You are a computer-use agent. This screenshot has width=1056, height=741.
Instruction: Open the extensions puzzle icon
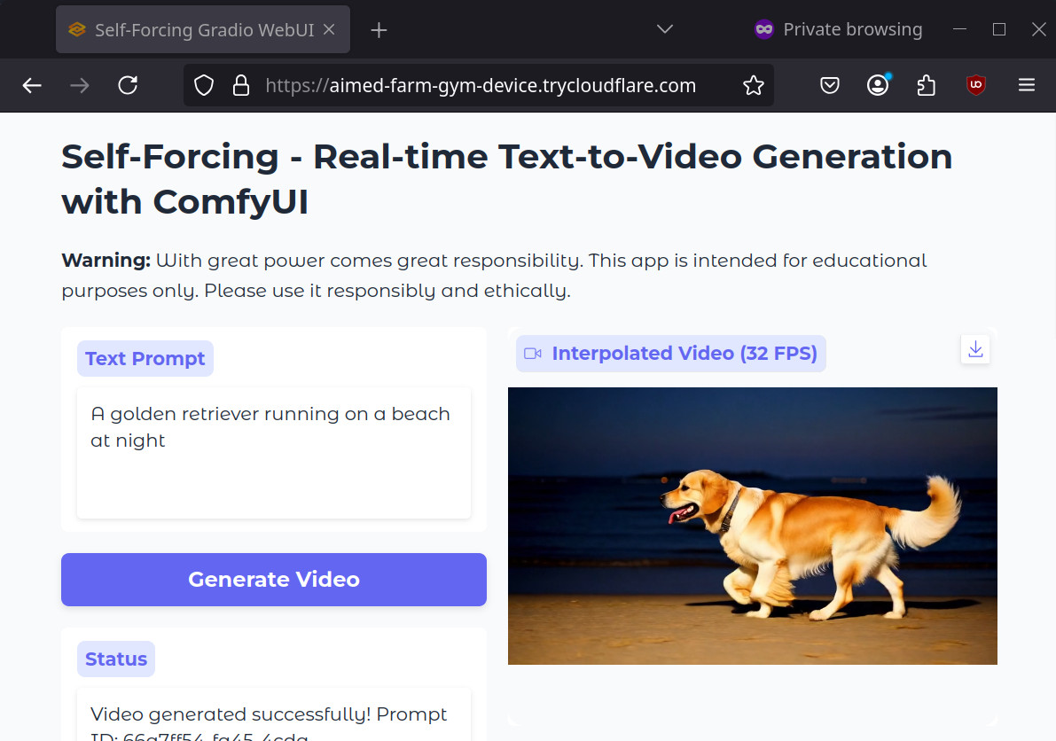(x=927, y=85)
